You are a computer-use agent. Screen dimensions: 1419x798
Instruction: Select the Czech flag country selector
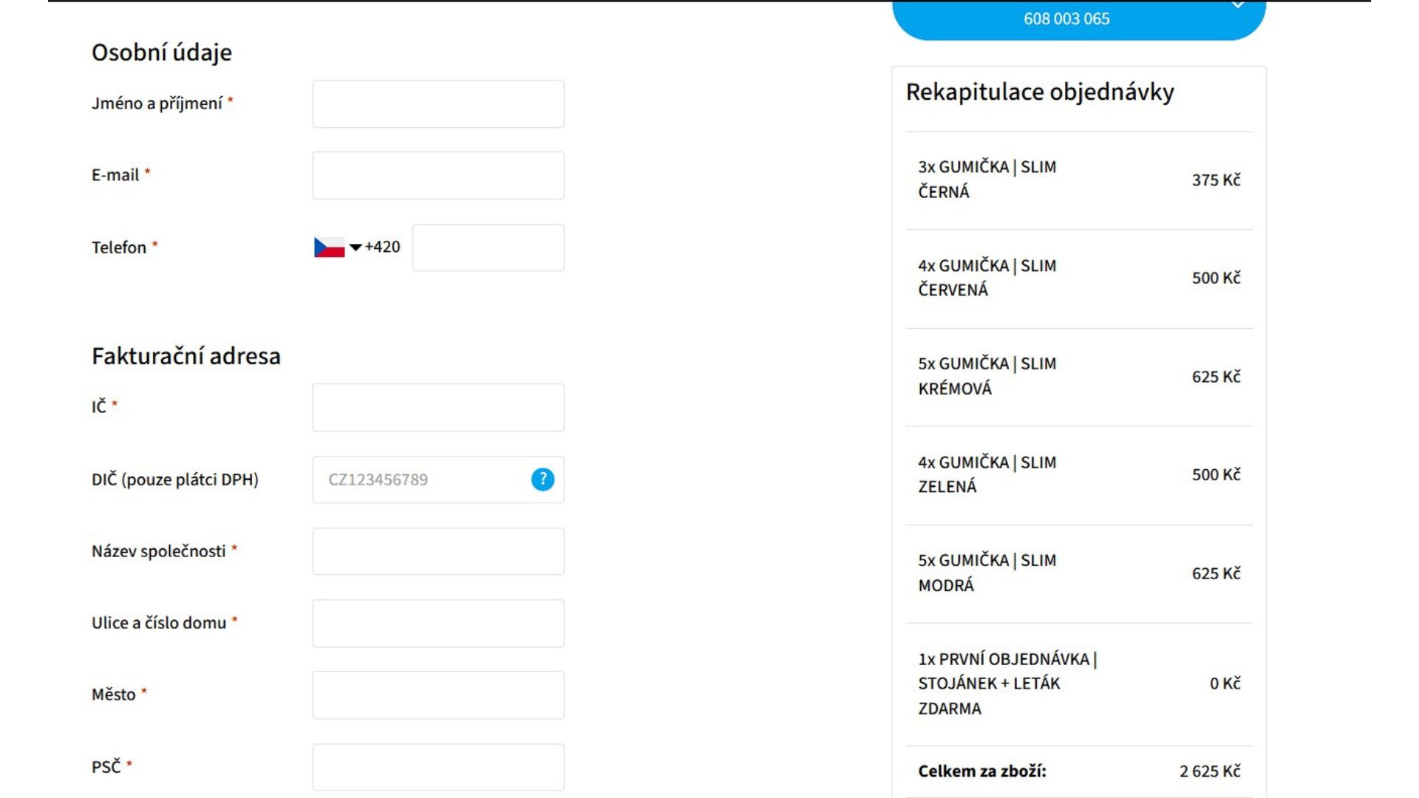point(328,247)
